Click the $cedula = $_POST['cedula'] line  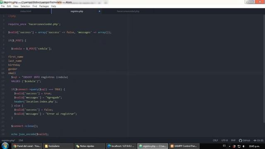(31, 49)
